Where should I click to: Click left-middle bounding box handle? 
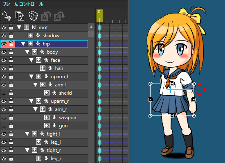[x=150, y=100]
